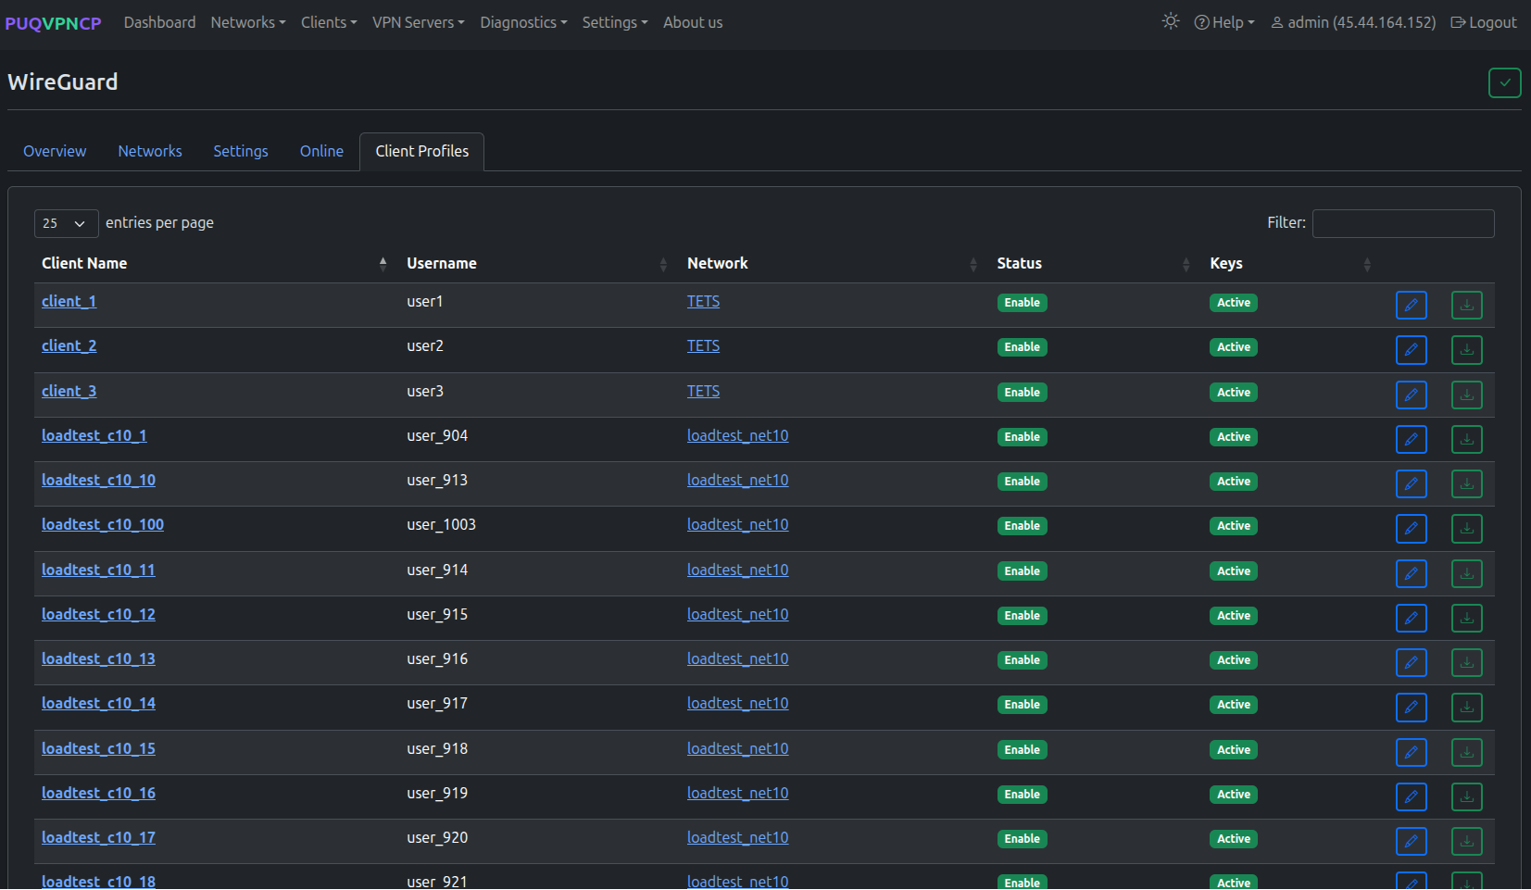
Task: Click Active keys badge for loadtest_c10_15
Action: click(x=1234, y=750)
